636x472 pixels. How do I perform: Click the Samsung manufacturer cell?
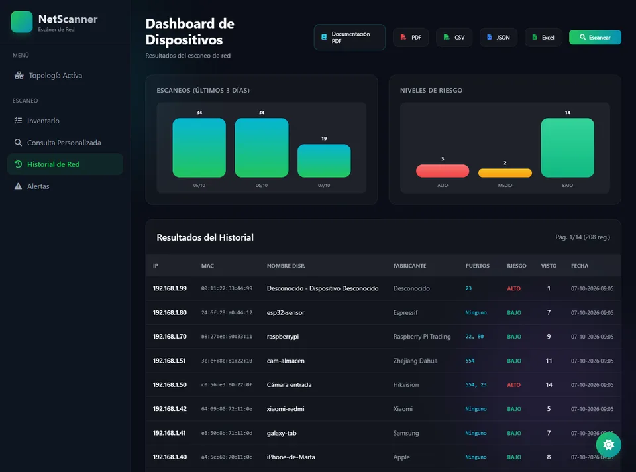(406, 433)
